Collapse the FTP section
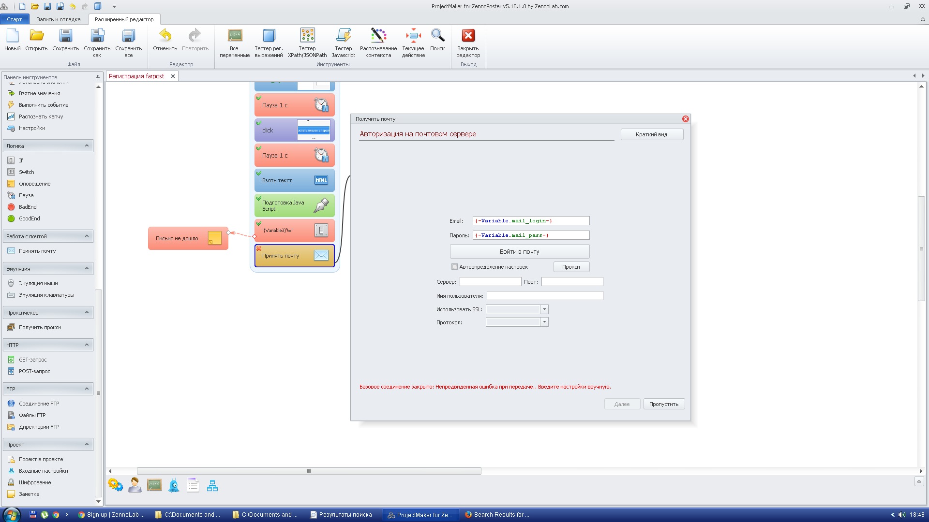The width and height of the screenshot is (929, 522). (x=87, y=389)
